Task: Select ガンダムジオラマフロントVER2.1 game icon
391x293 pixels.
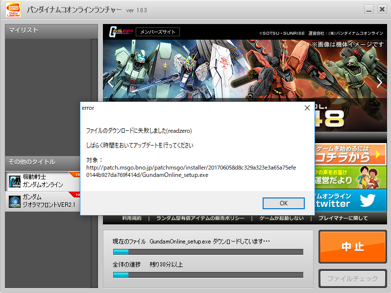Action: coord(14,201)
